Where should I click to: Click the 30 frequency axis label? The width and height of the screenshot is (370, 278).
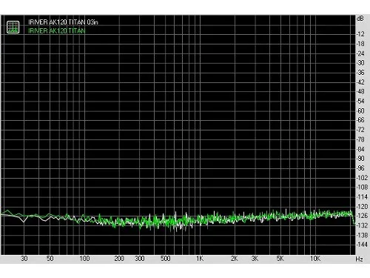tap(24, 259)
